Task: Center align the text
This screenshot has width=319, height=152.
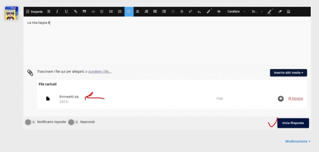Action: (137, 12)
